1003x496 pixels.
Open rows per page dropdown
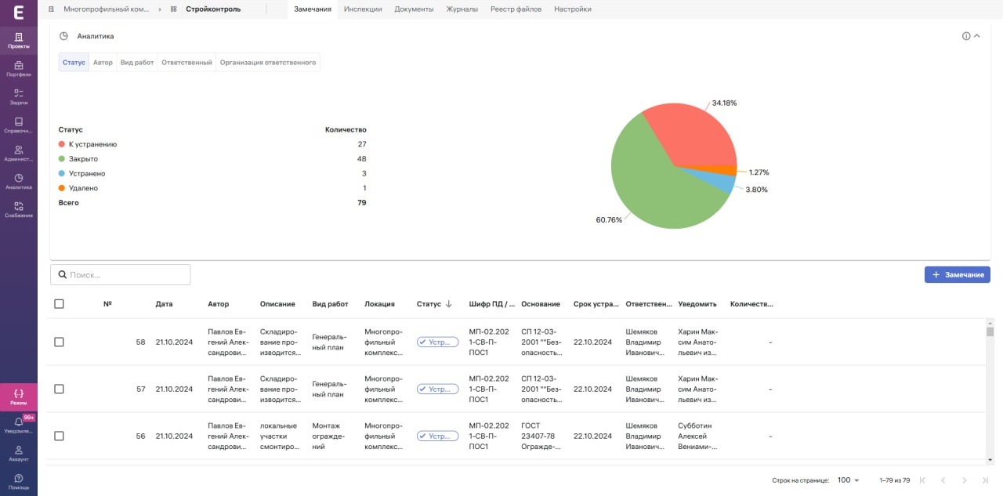tap(848, 480)
